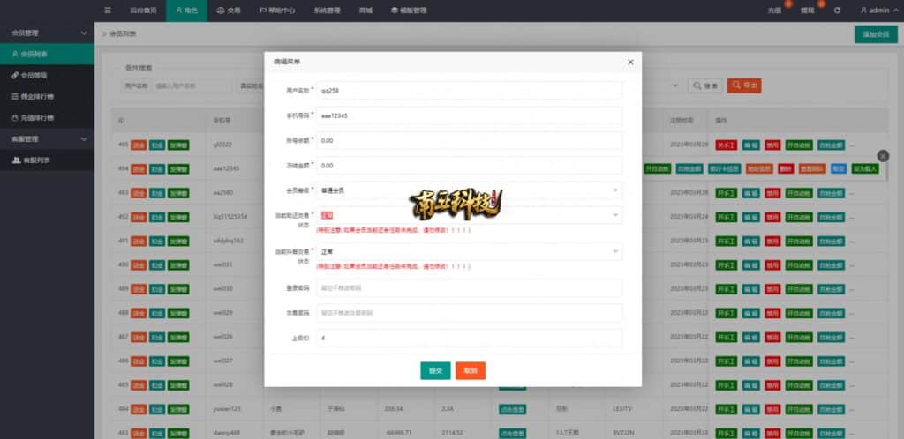Open the 模版管理 top menu
The width and height of the screenshot is (904, 439).
pyautogui.click(x=409, y=11)
